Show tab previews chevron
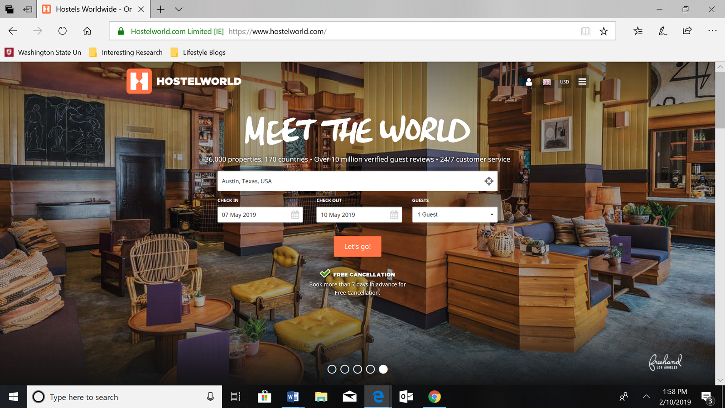725x408 pixels. (x=179, y=9)
